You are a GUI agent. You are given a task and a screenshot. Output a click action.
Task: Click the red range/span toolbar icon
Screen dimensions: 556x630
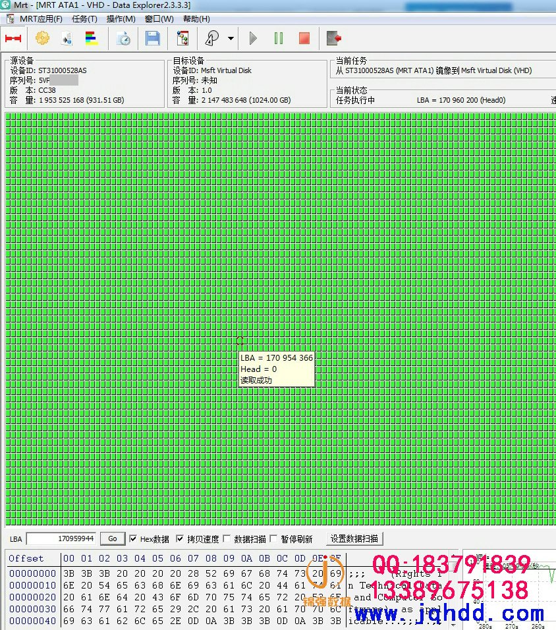tap(13, 39)
